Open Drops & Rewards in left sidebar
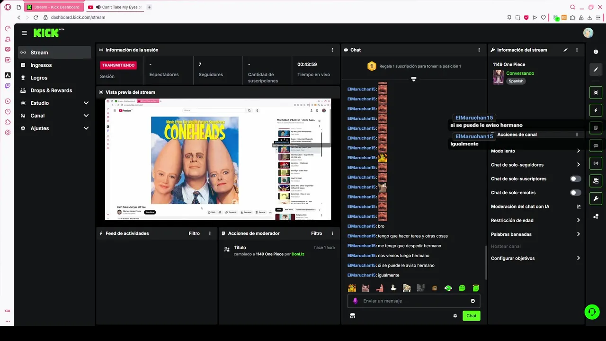 point(55,90)
